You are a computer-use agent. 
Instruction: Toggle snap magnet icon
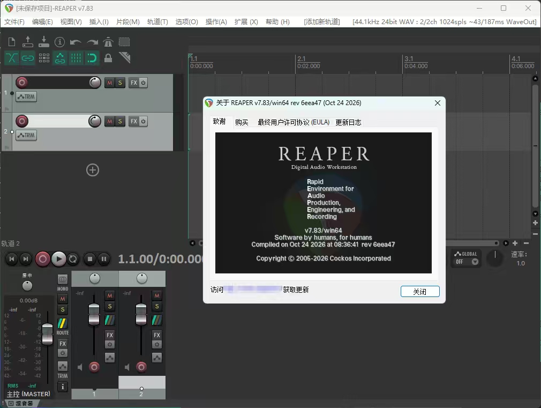coord(92,58)
